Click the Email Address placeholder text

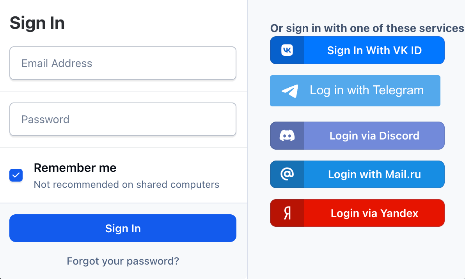(57, 63)
